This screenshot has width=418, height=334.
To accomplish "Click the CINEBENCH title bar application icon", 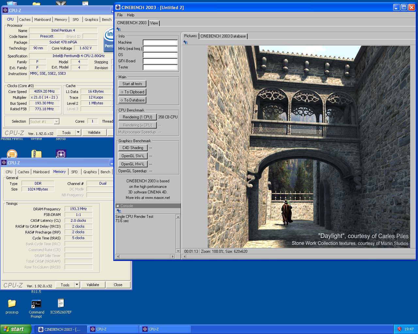I will click(118, 7).
